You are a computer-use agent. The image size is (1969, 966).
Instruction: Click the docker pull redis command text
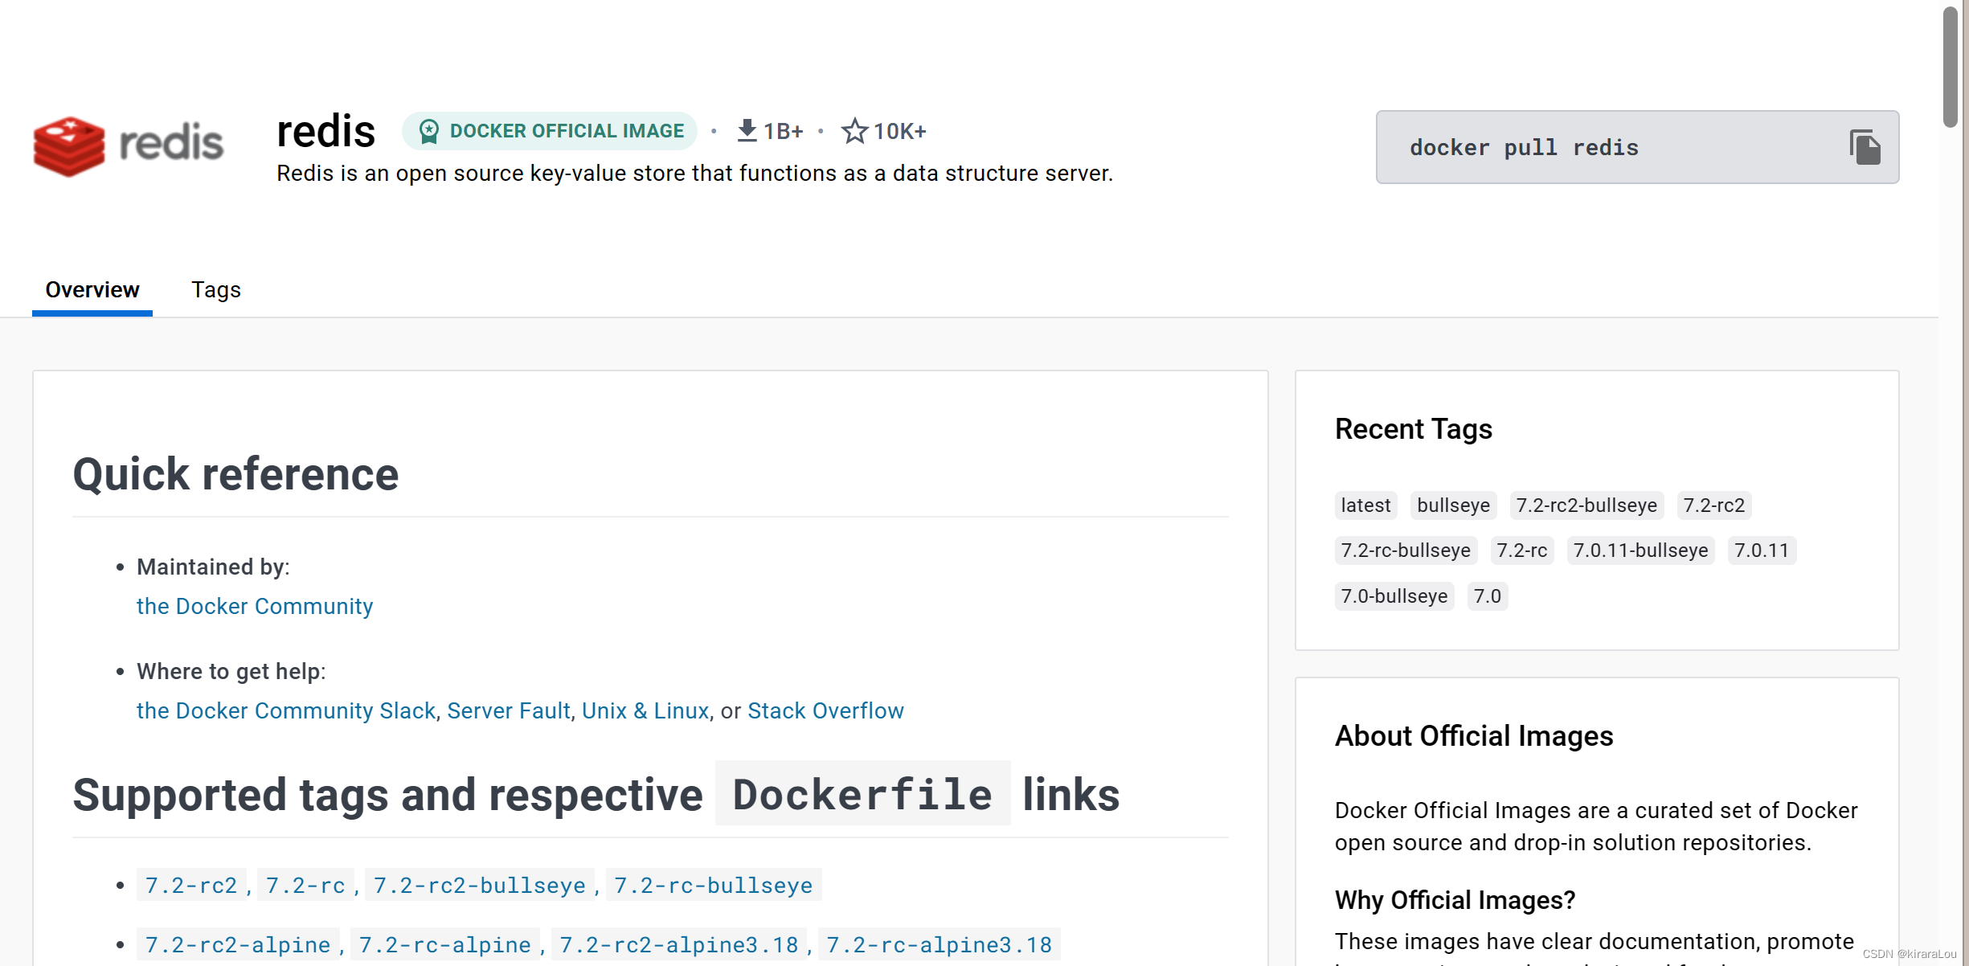[x=1524, y=148]
